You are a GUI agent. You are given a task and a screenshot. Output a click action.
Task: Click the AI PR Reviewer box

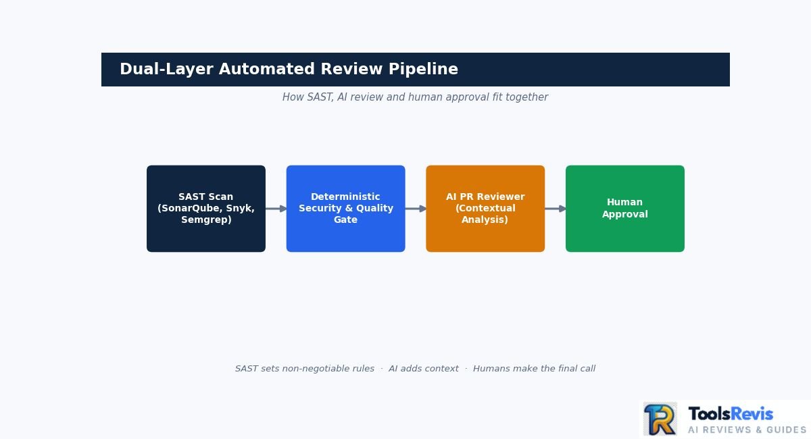pyautogui.click(x=485, y=209)
